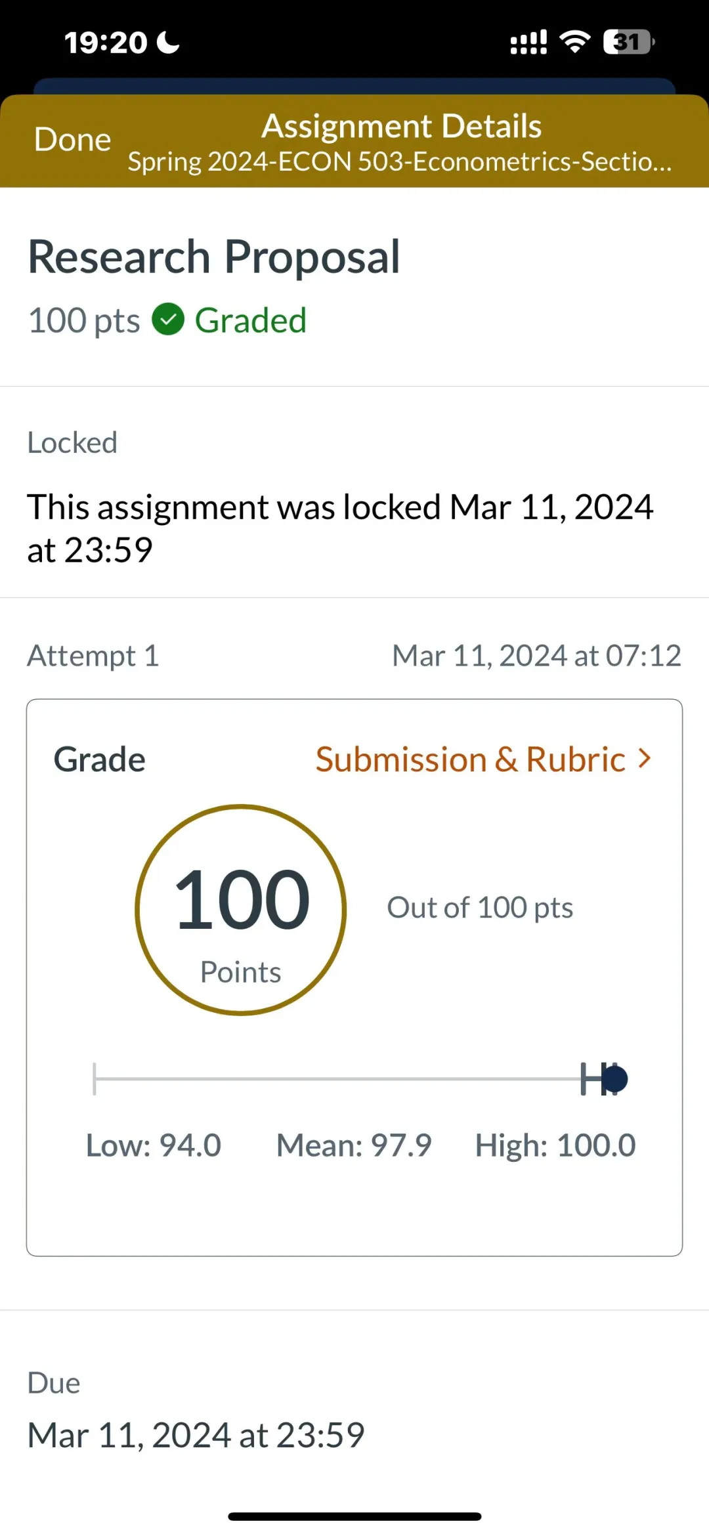Tap the chevron next to Submission & Rubric
Viewport: 709px width, 1534px height.
coord(645,759)
